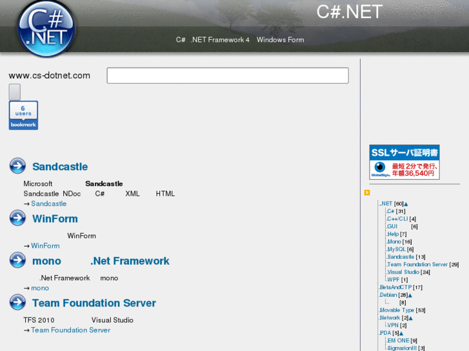Open the Sandcastle article heading
Screen dimensions: 469x351
pyautogui.click(x=60, y=167)
